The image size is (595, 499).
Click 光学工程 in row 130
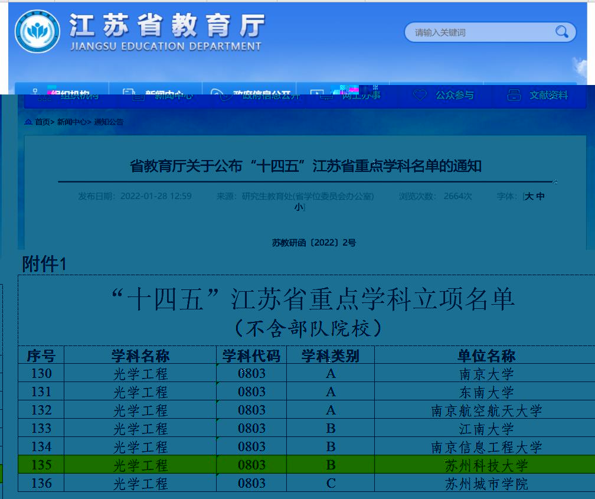[x=140, y=373]
